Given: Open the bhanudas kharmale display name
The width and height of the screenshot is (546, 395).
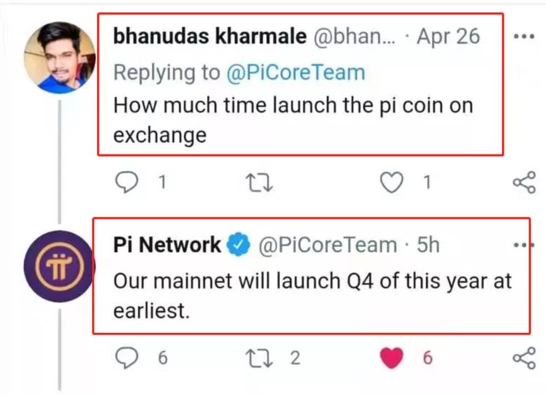Looking at the screenshot, I should [x=210, y=36].
